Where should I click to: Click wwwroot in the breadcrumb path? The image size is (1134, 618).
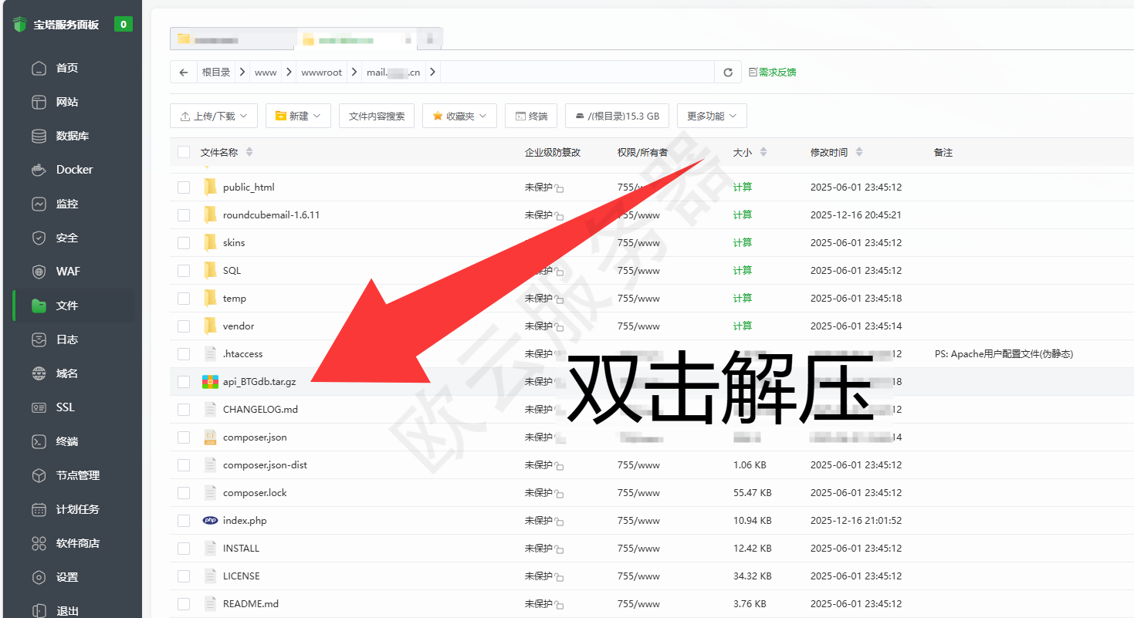coord(321,73)
